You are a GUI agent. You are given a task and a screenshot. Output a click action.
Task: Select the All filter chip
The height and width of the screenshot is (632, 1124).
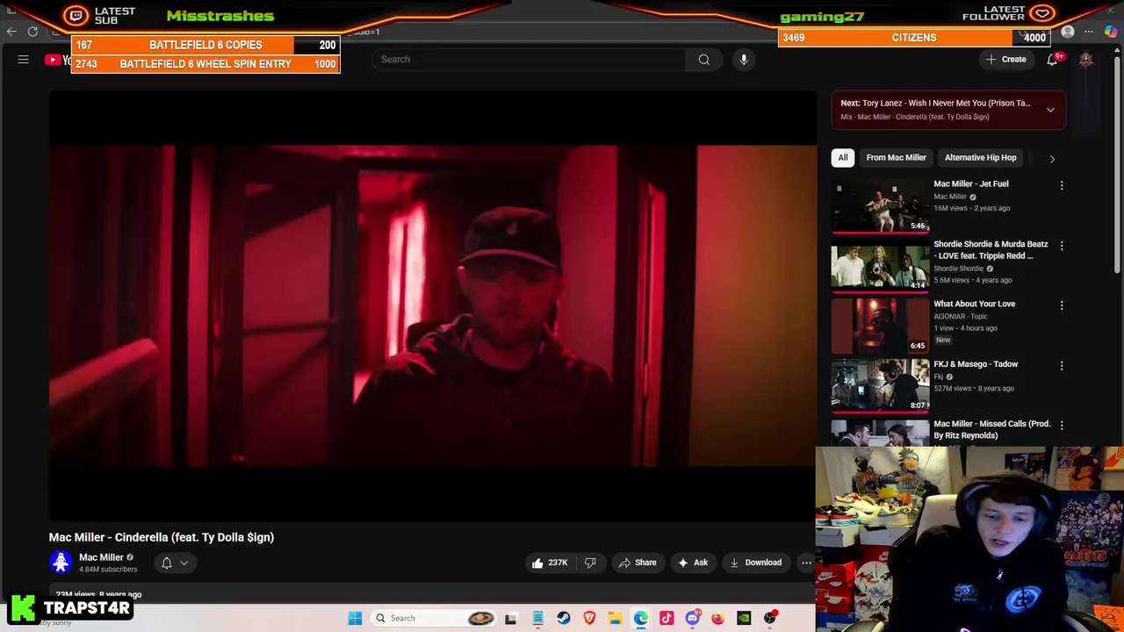pyautogui.click(x=843, y=158)
